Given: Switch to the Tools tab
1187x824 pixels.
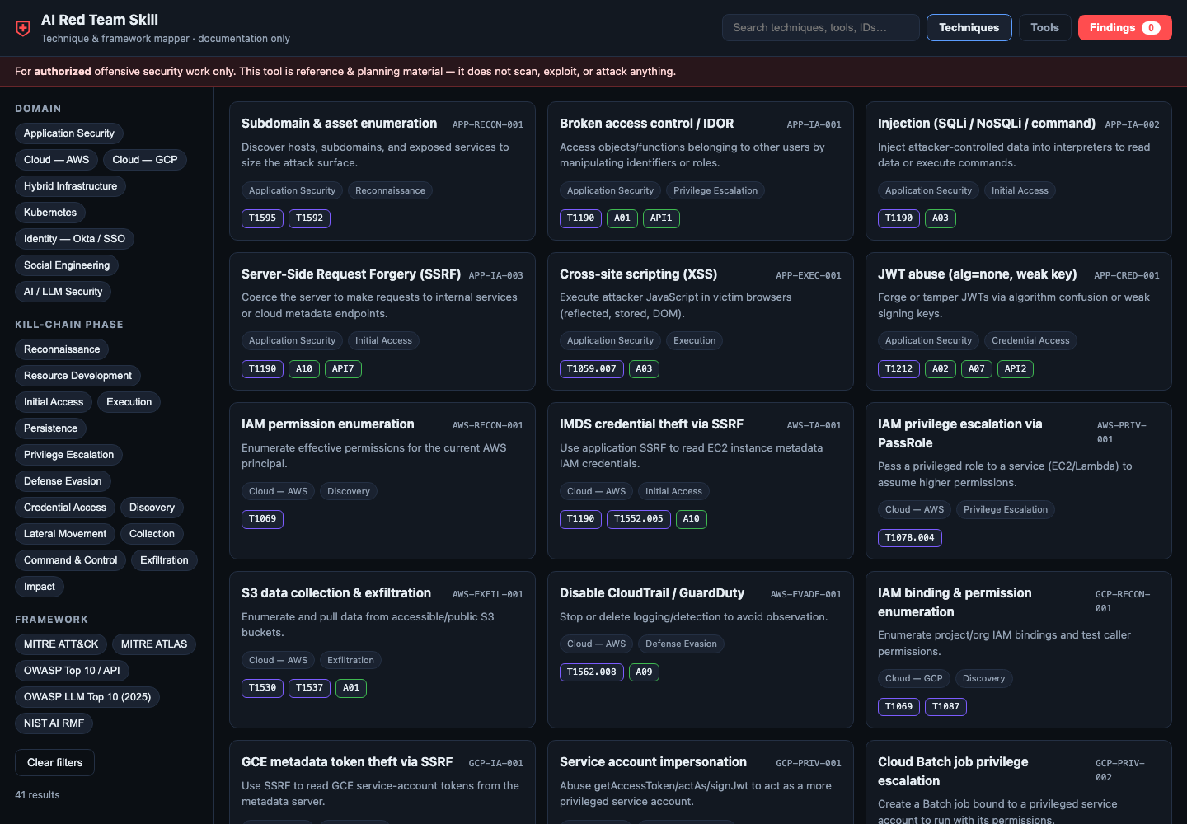Looking at the screenshot, I should point(1044,27).
